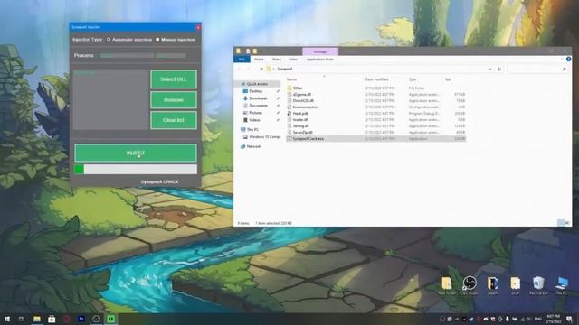Click the ENG language indicator

[538, 319]
